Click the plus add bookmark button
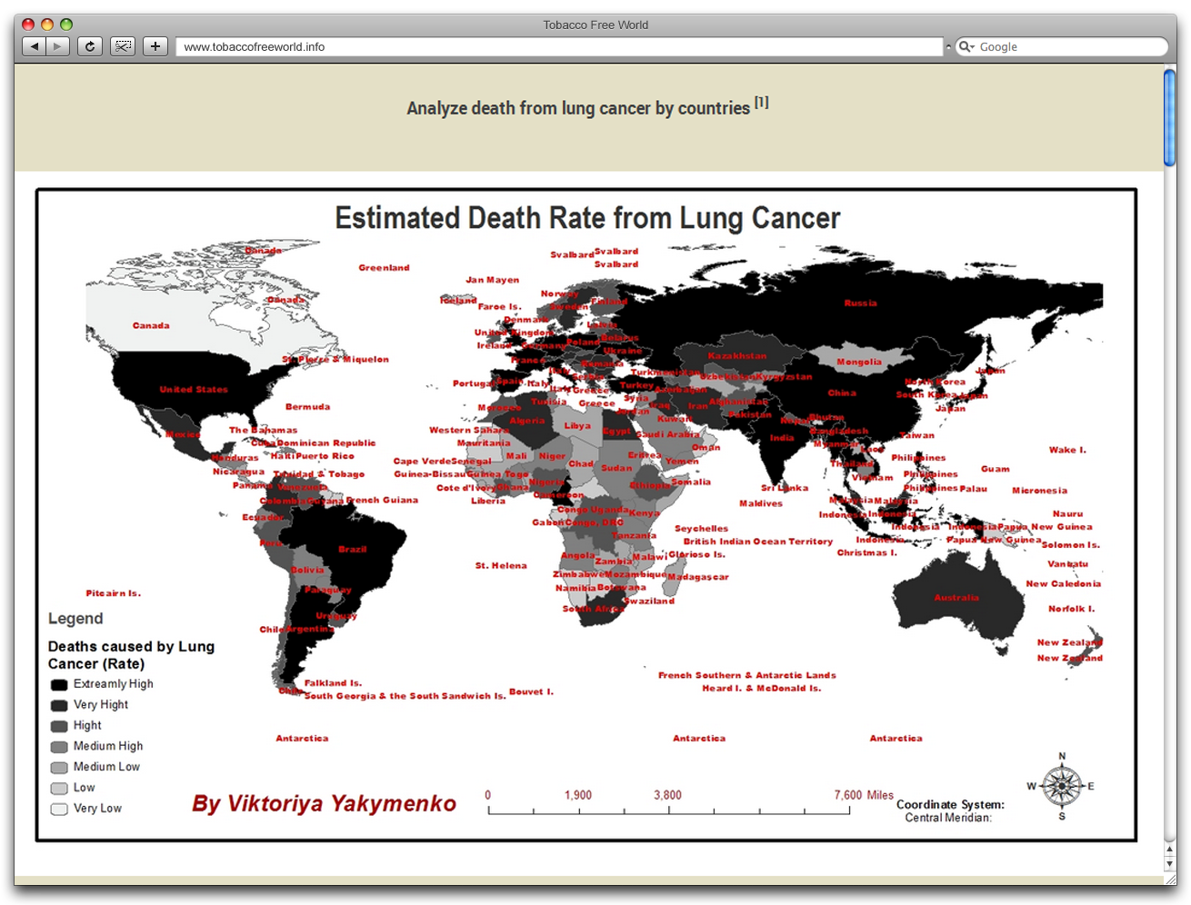This screenshot has height=905, width=1191. tap(155, 46)
